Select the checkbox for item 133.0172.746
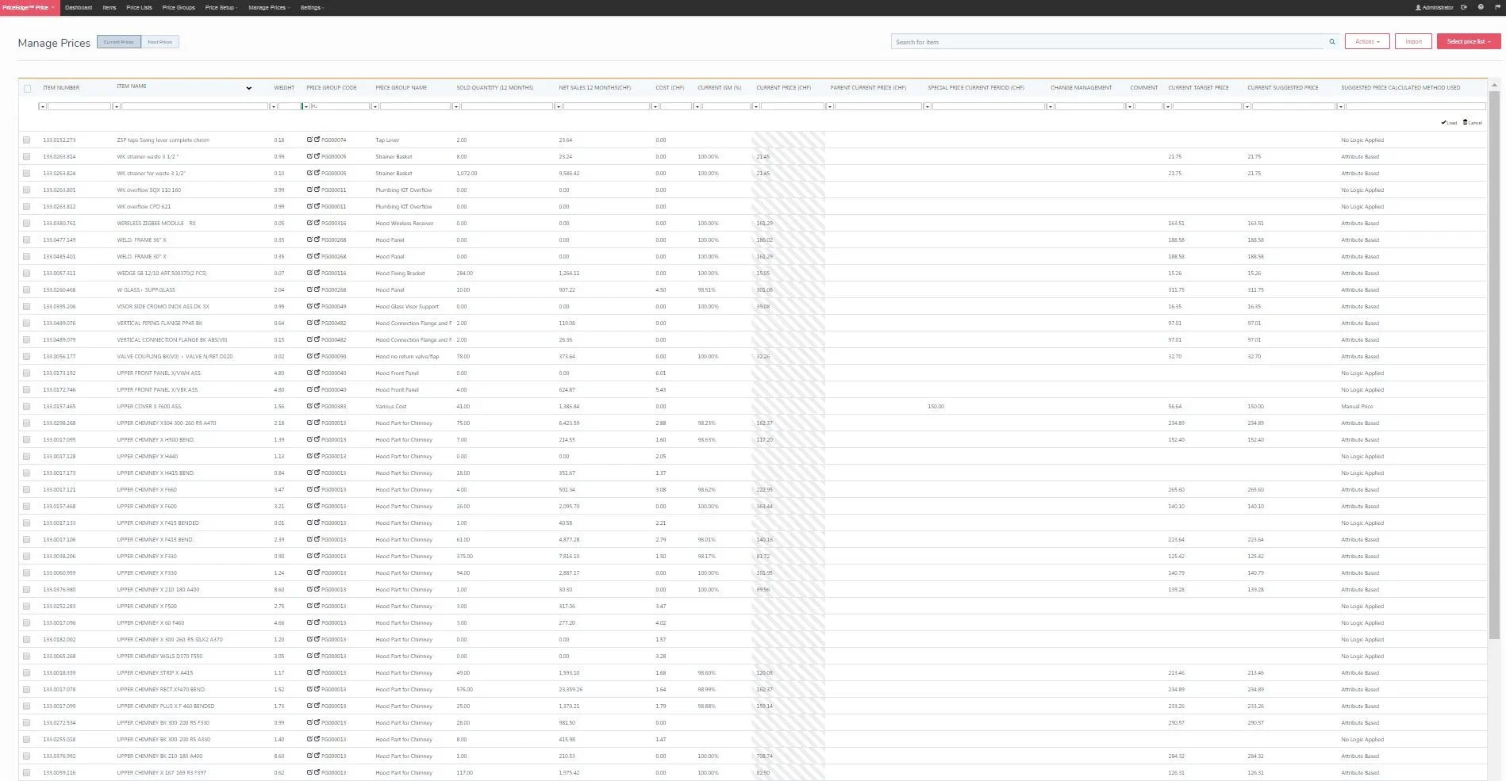The height and width of the screenshot is (781, 1506). 26,390
